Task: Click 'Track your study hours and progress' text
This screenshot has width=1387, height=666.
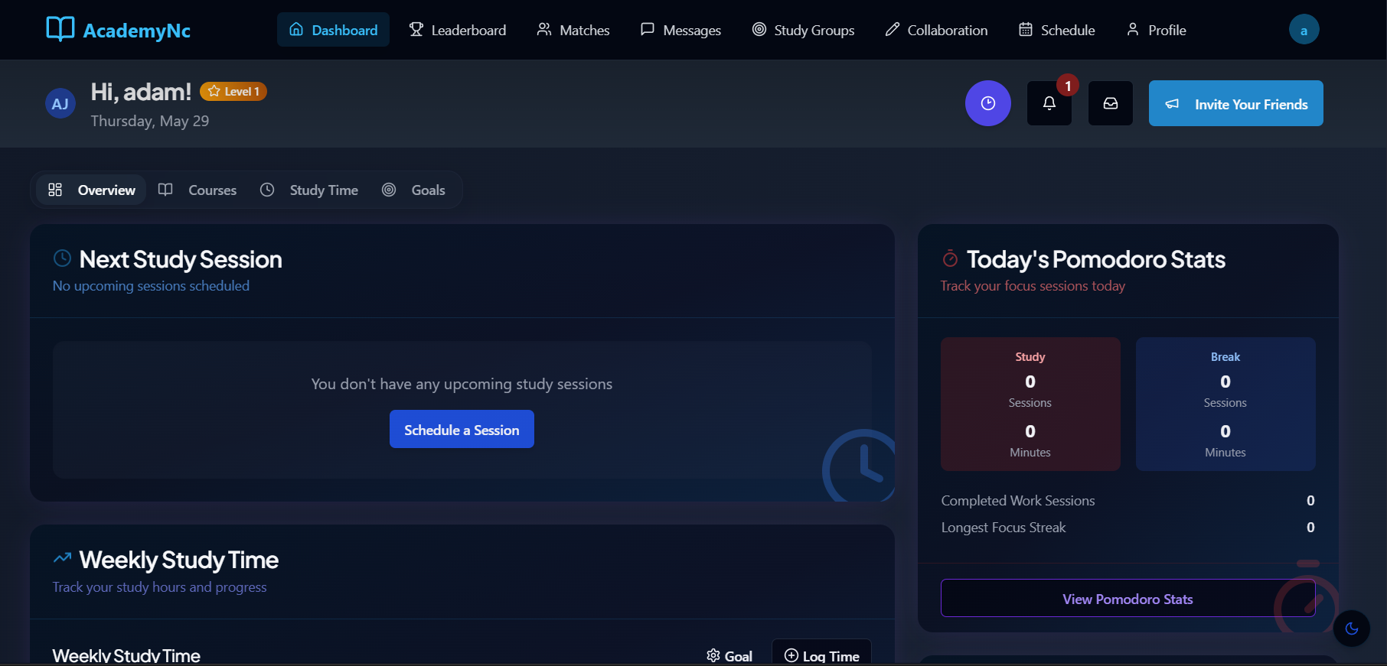Action: [159, 586]
